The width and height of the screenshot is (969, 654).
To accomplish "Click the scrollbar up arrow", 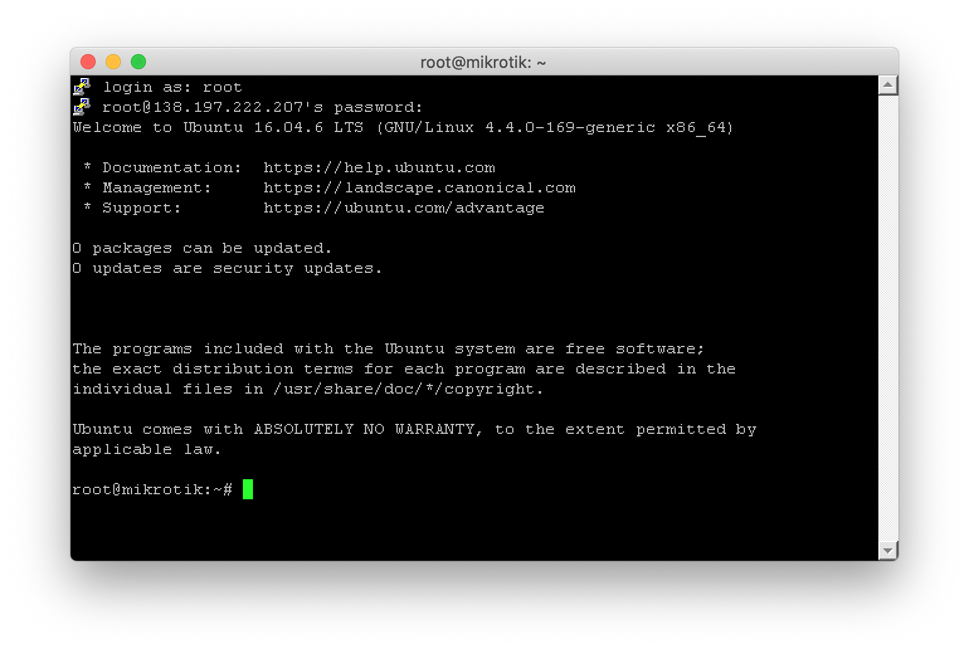I will pos(888,85).
